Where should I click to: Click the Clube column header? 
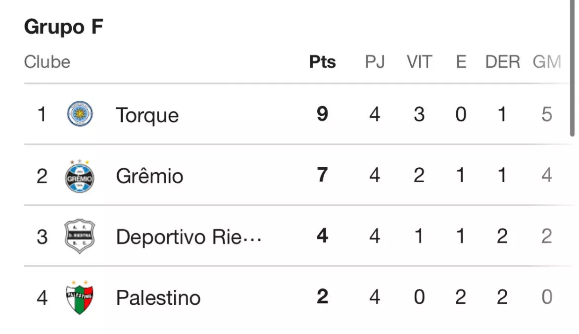48,62
